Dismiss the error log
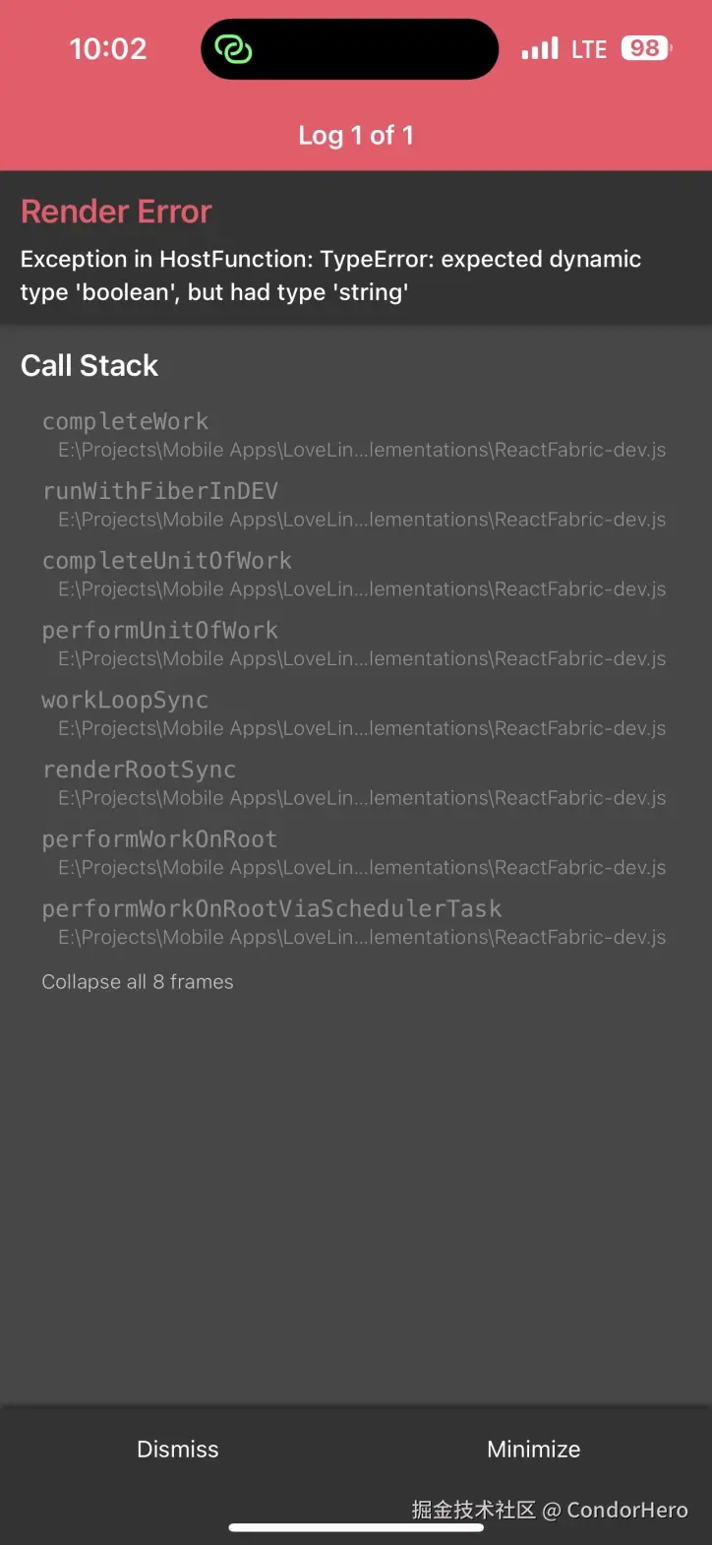Screen dimensions: 712x1545 coord(178,1449)
